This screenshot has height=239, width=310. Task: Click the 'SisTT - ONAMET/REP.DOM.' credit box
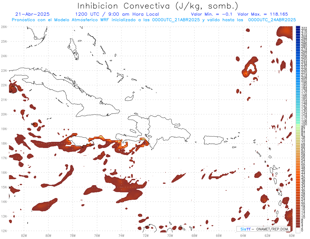click(263, 229)
